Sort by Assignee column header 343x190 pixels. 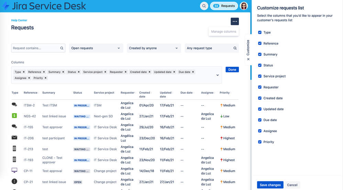coord(208,93)
